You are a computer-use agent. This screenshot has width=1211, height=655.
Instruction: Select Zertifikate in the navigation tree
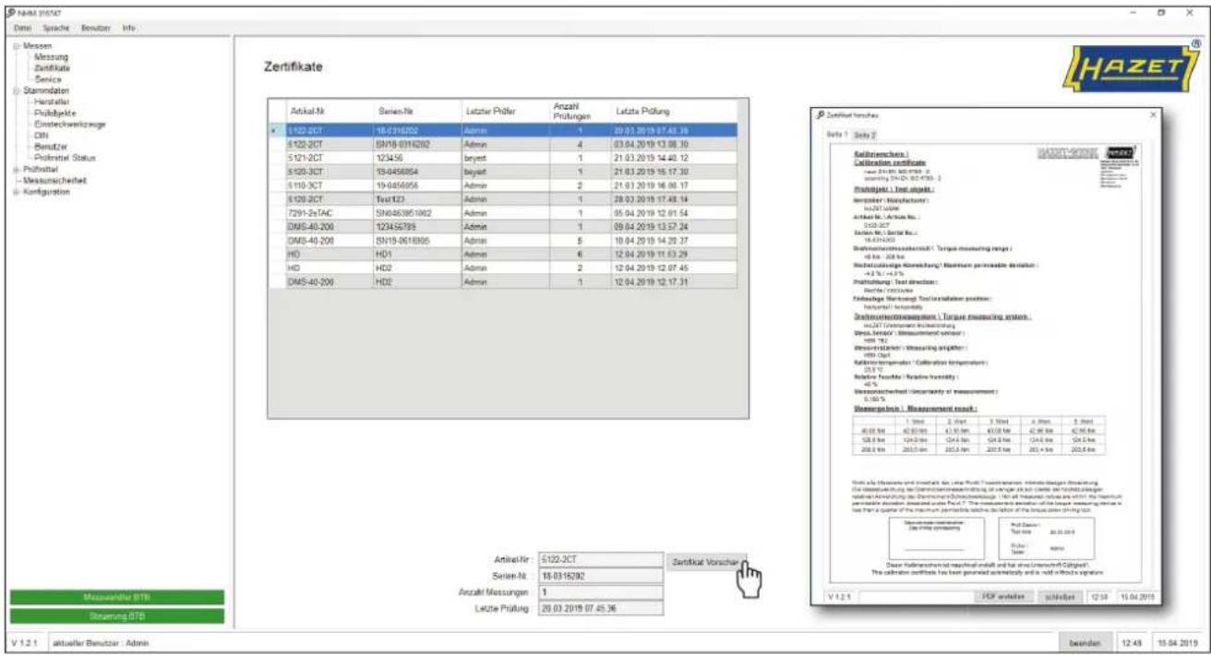tap(52, 68)
